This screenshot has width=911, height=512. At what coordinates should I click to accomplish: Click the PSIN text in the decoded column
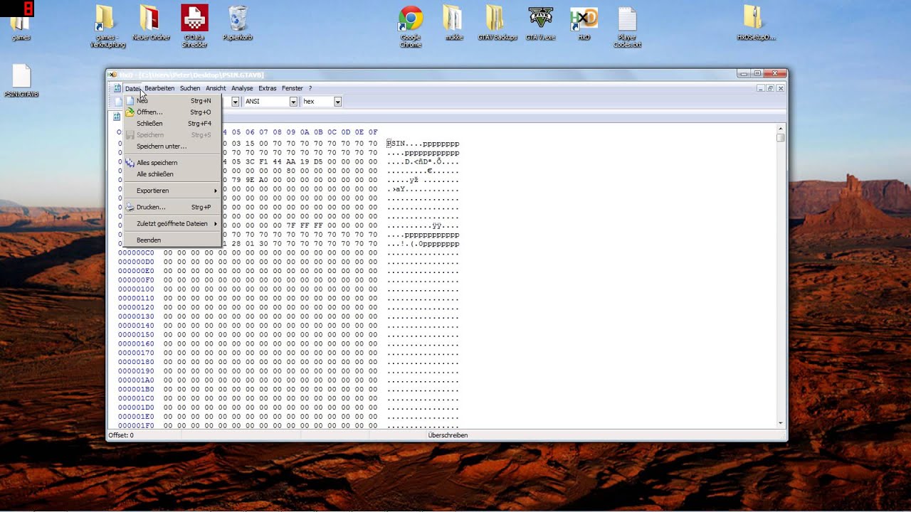click(396, 144)
